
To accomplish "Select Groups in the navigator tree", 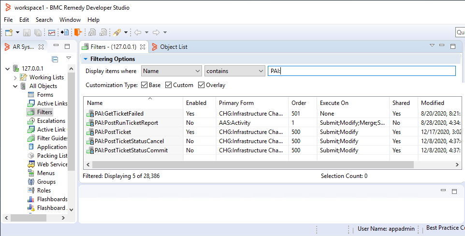I will pyautogui.click(x=46, y=182).
